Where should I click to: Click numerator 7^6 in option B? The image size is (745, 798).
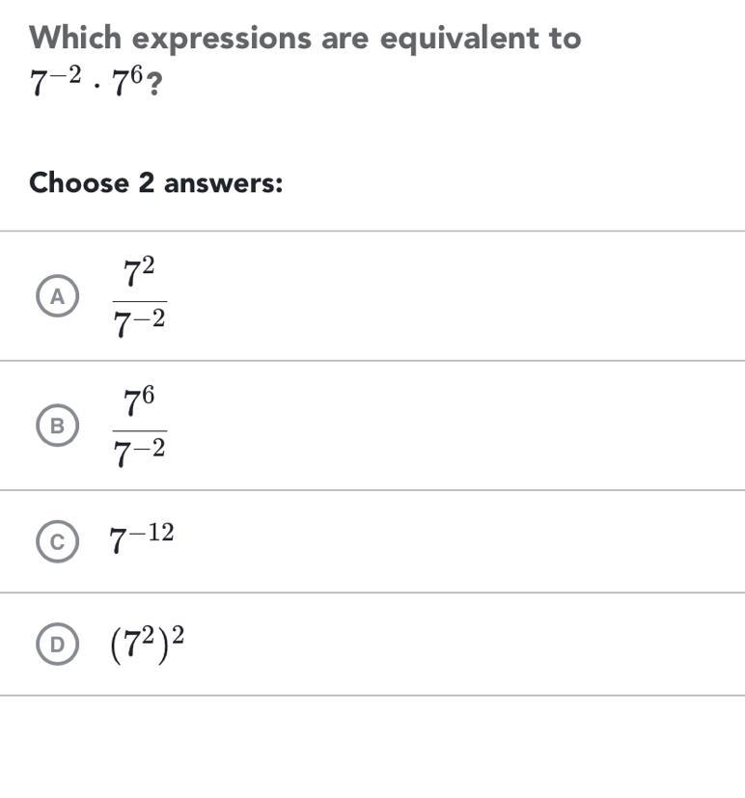(x=139, y=401)
